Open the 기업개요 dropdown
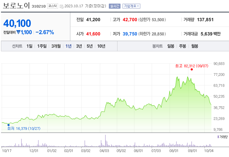This screenshot has width=229, height=157. 131,6
